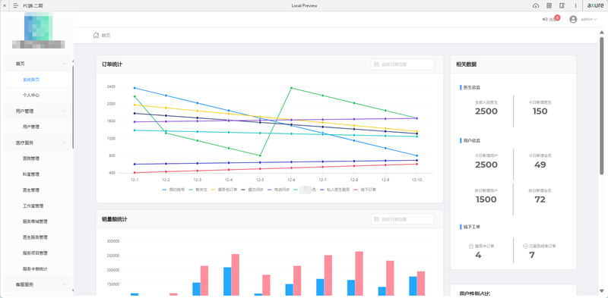Click the 服务中订单 count 4
Image resolution: width=608 pixels, height=298 pixels.
[478, 255]
